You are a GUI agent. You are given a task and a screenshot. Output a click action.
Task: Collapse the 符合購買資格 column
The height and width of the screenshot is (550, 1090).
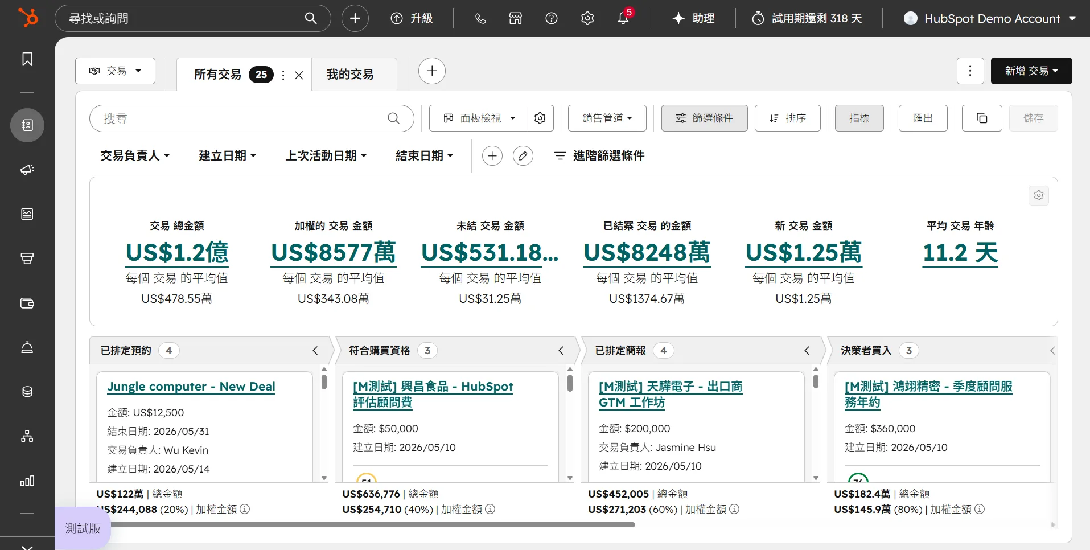tap(561, 351)
